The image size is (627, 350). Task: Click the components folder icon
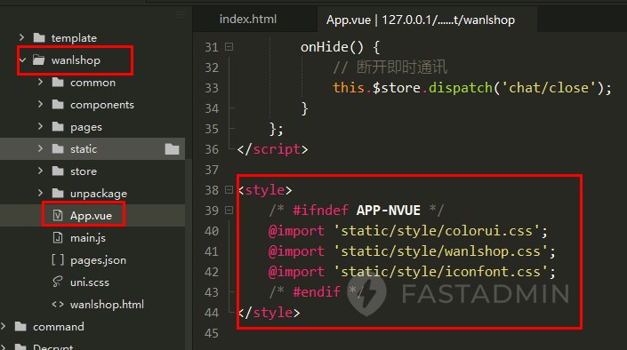point(58,104)
